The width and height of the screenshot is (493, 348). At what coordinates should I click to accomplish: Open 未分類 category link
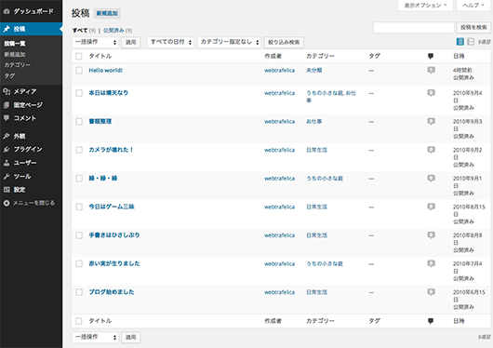(x=314, y=71)
